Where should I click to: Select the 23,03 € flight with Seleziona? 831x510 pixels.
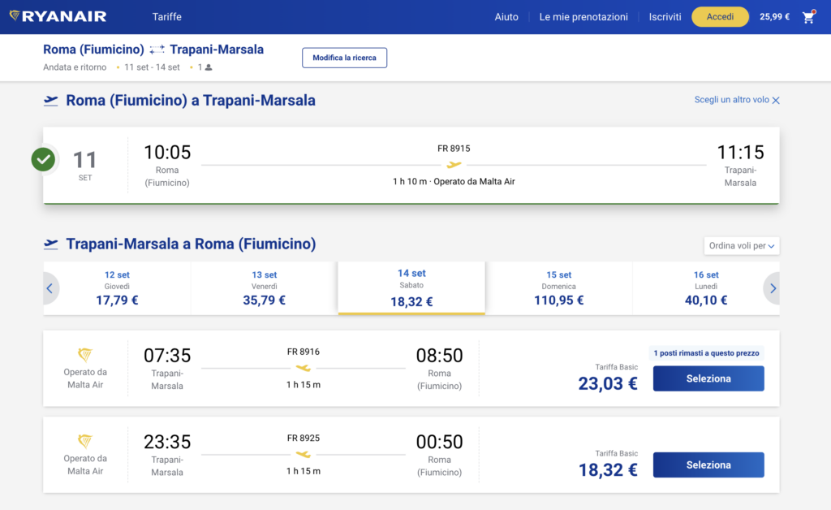point(708,378)
